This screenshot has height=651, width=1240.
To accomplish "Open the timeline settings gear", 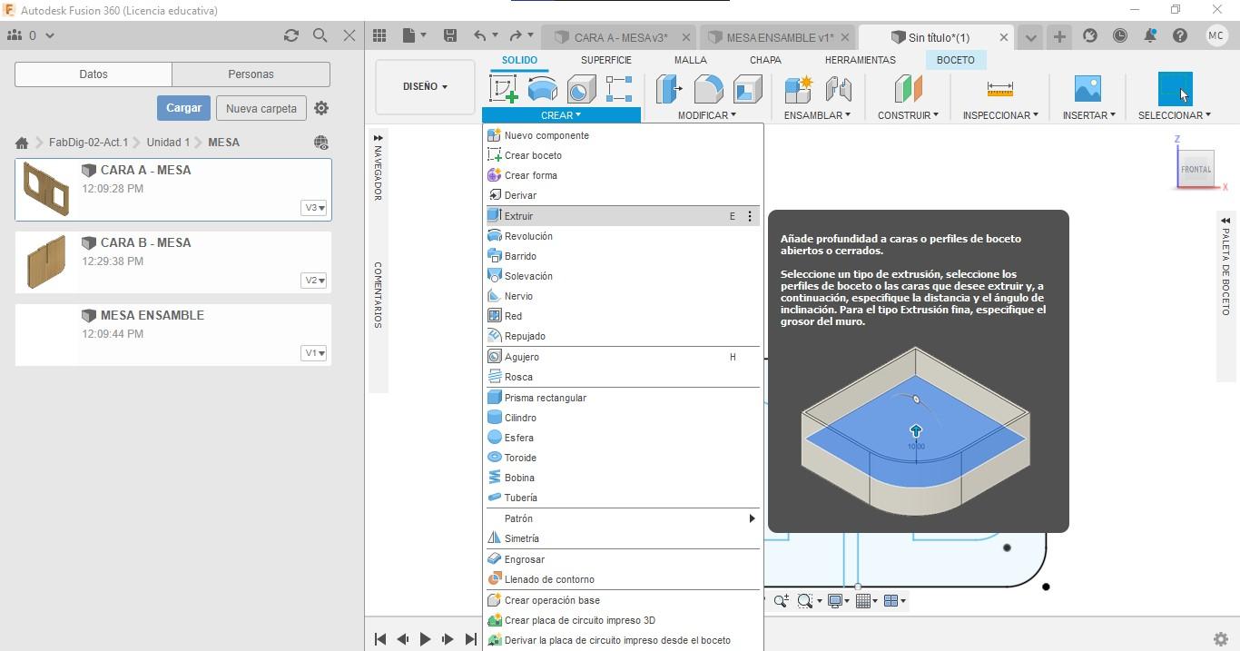I will [x=1221, y=639].
